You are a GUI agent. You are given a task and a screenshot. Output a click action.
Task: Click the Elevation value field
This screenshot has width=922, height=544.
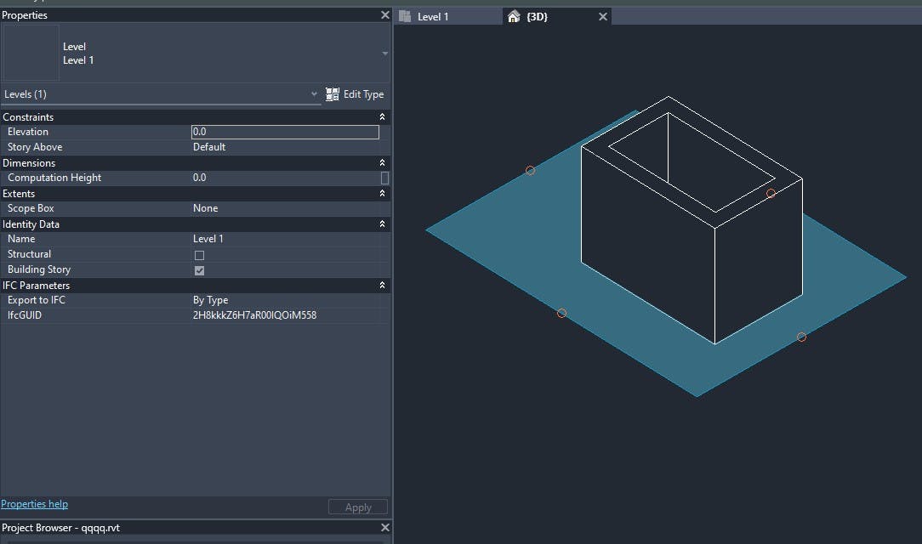(x=285, y=132)
